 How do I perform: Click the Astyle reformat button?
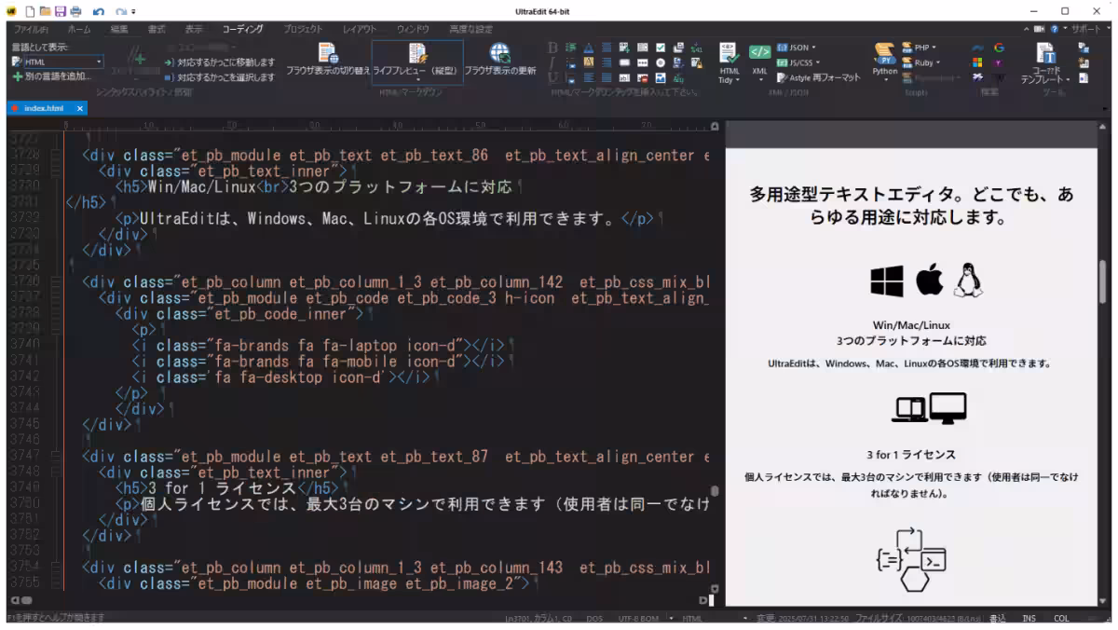point(818,78)
